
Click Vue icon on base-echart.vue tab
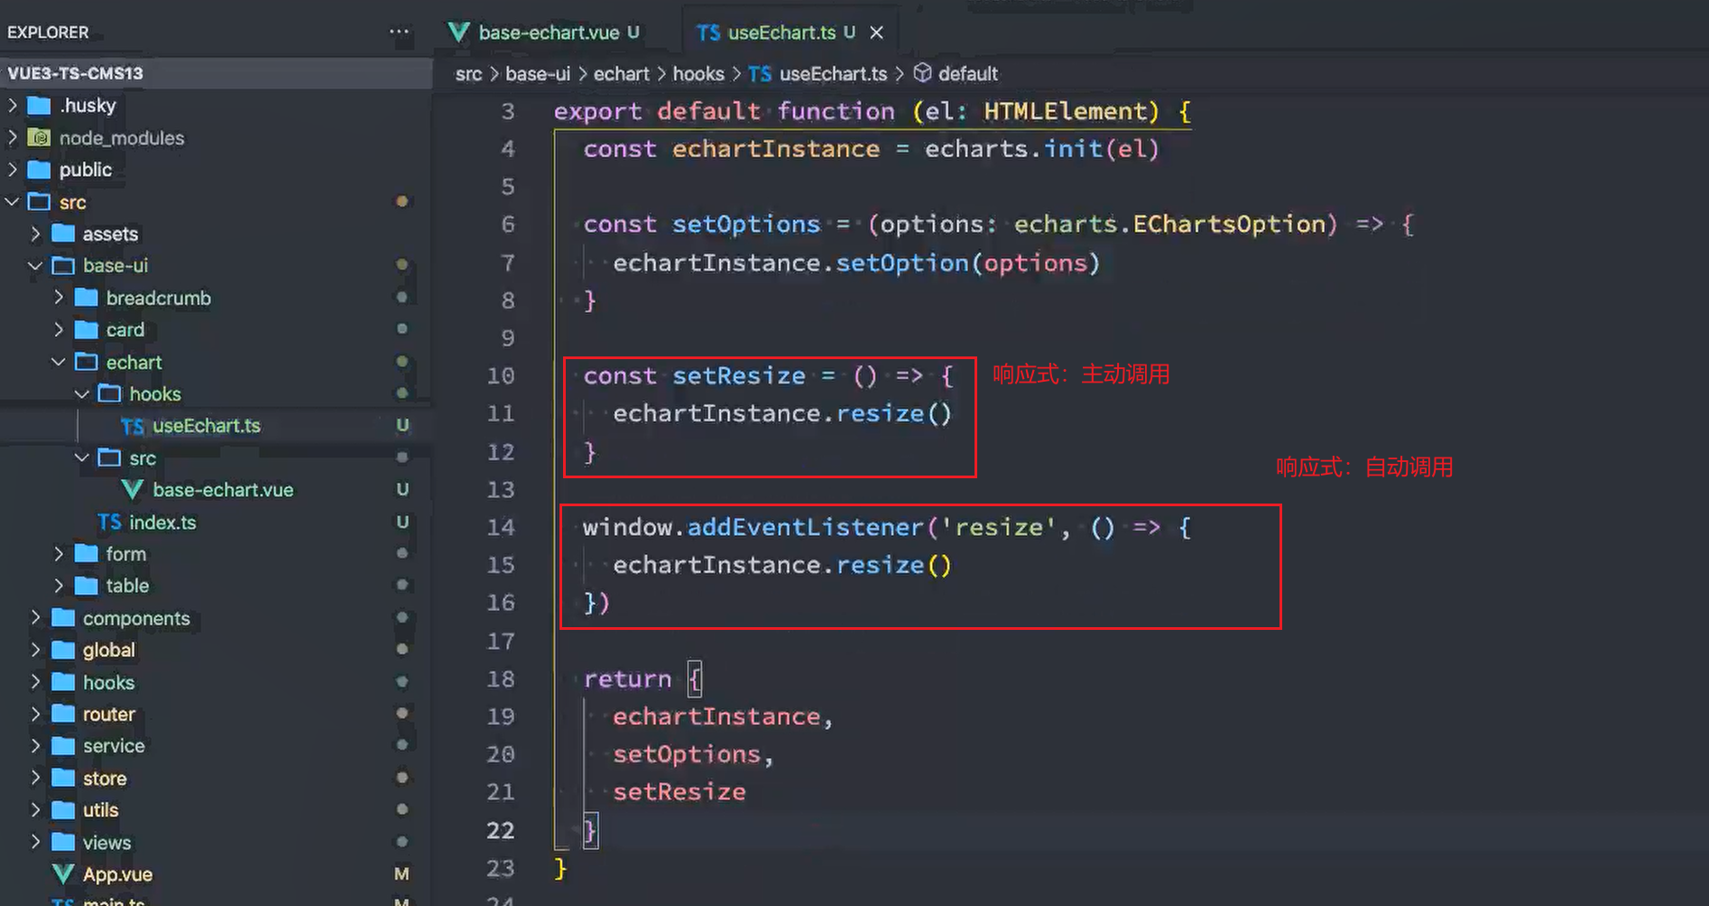(458, 32)
